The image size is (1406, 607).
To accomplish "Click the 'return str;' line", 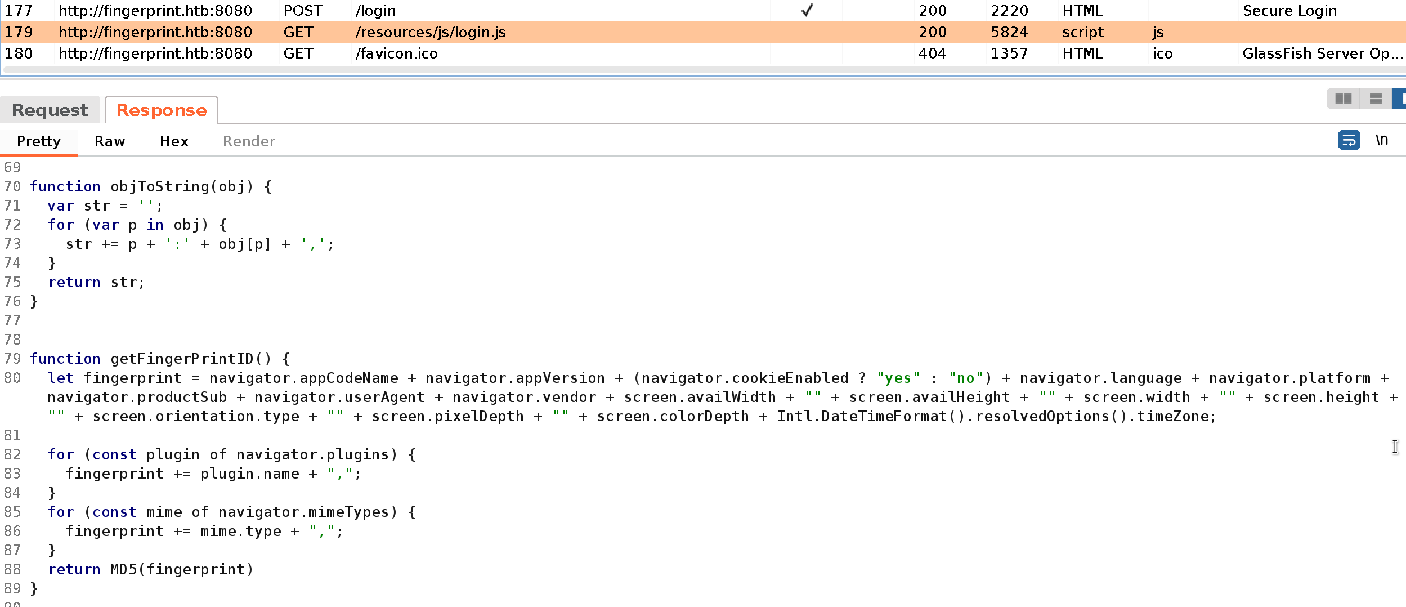I will click(96, 282).
